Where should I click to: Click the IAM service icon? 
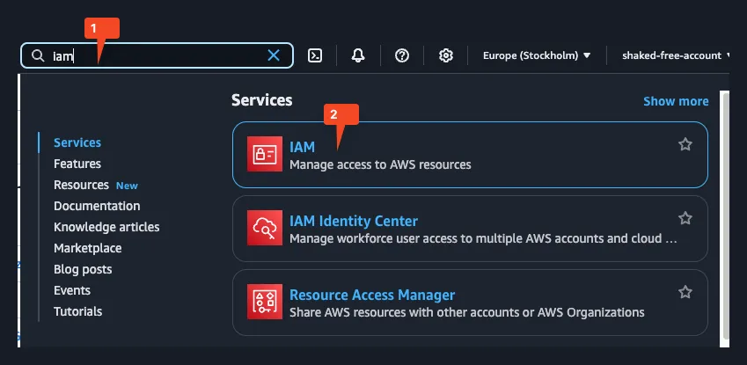click(x=265, y=154)
